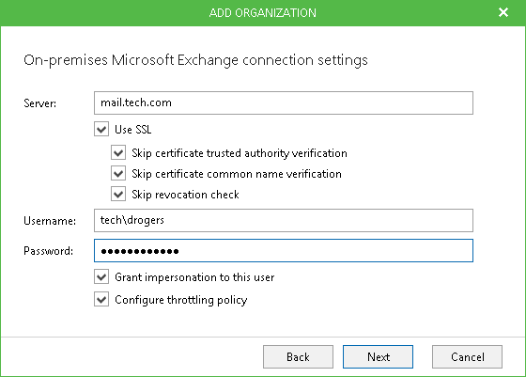Focus the Username field
This screenshot has width=526, height=377.
(x=284, y=221)
